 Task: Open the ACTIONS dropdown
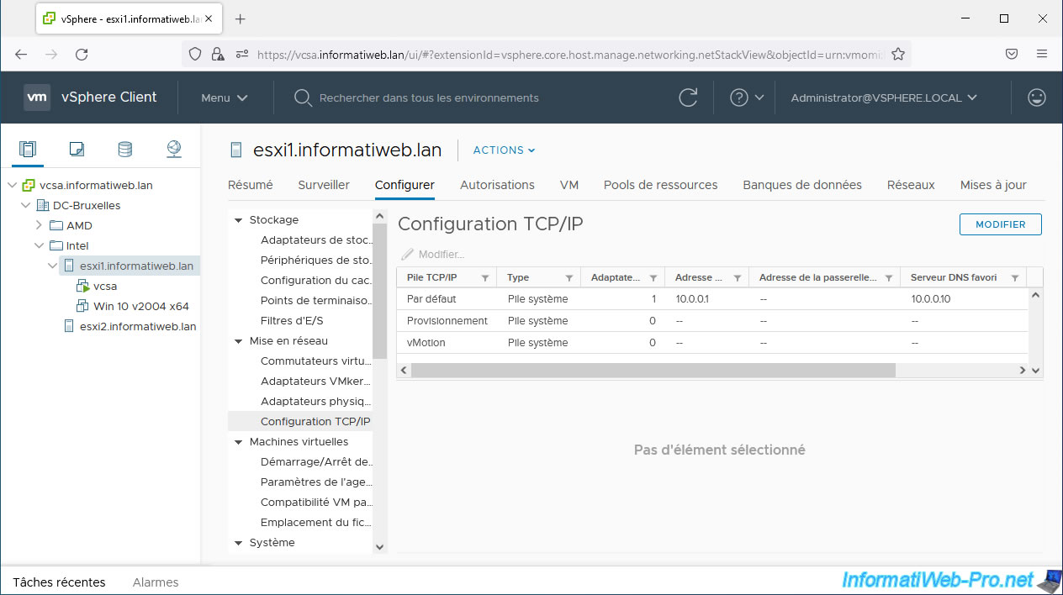point(505,150)
